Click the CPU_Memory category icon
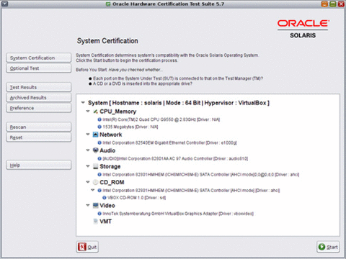This screenshot has width=346, height=259. coord(95,112)
